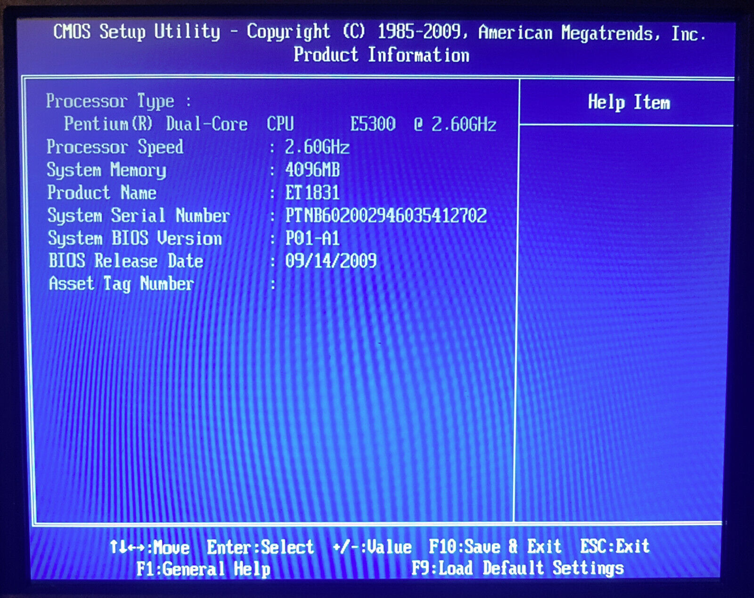This screenshot has height=598, width=754.
Task: Click the 2.60GHz processor speed value
Action: coord(317,147)
